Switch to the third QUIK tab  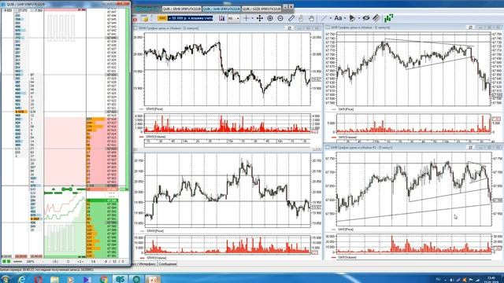(x=261, y=9)
